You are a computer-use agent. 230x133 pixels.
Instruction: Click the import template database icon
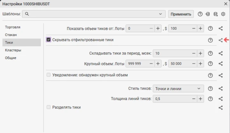pyautogui.click(x=207, y=14)
